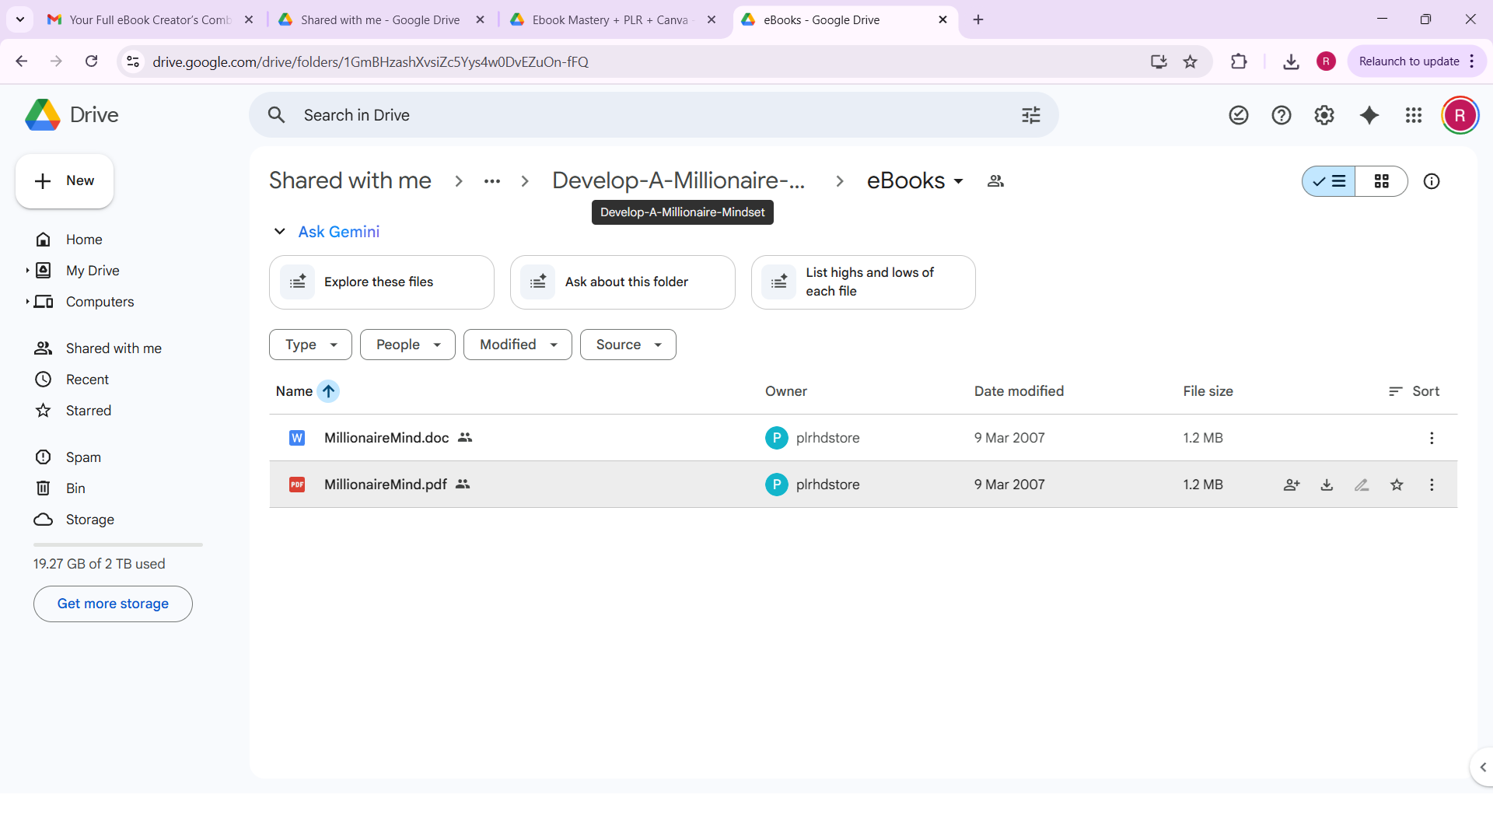Open search options filter icon
Image resolution: width=1493 pixels, height=840 pixels.
1030,114
